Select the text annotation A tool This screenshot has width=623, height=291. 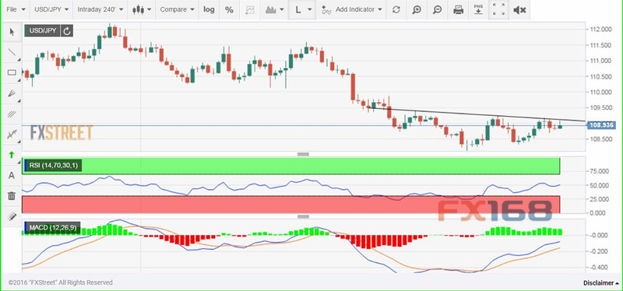tap(12, 175)
